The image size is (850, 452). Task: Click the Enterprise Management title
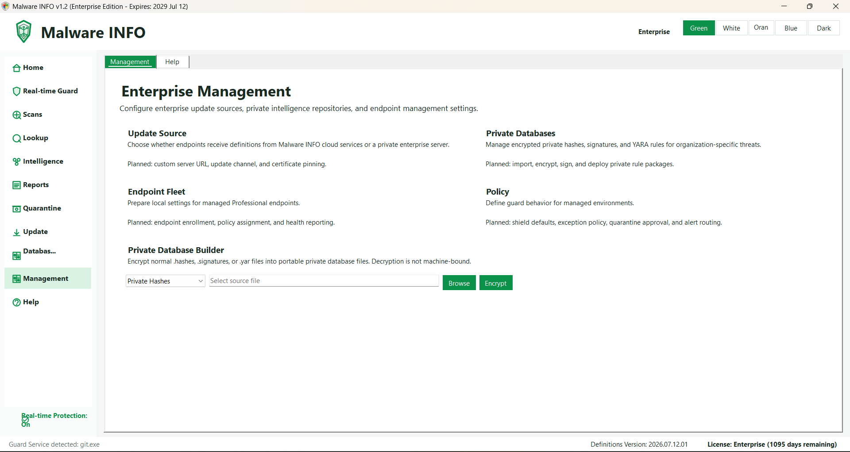point(206,92)
